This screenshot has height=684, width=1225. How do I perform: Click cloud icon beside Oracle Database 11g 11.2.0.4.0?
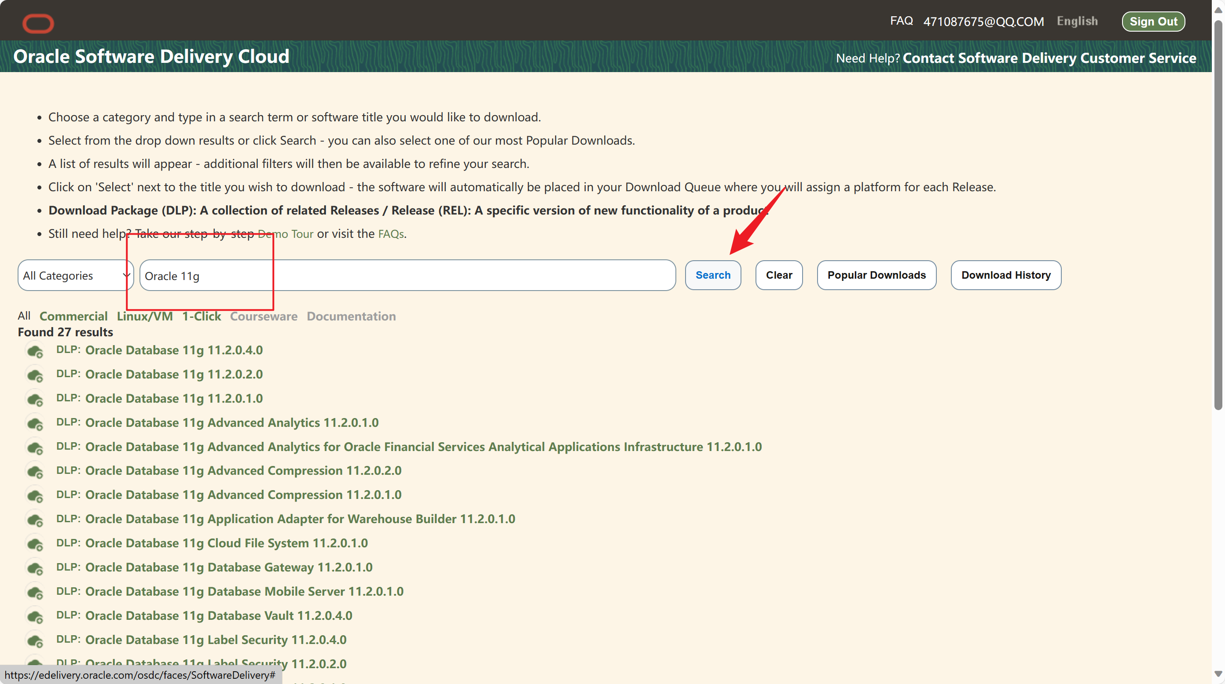click(x=35, y=352)
